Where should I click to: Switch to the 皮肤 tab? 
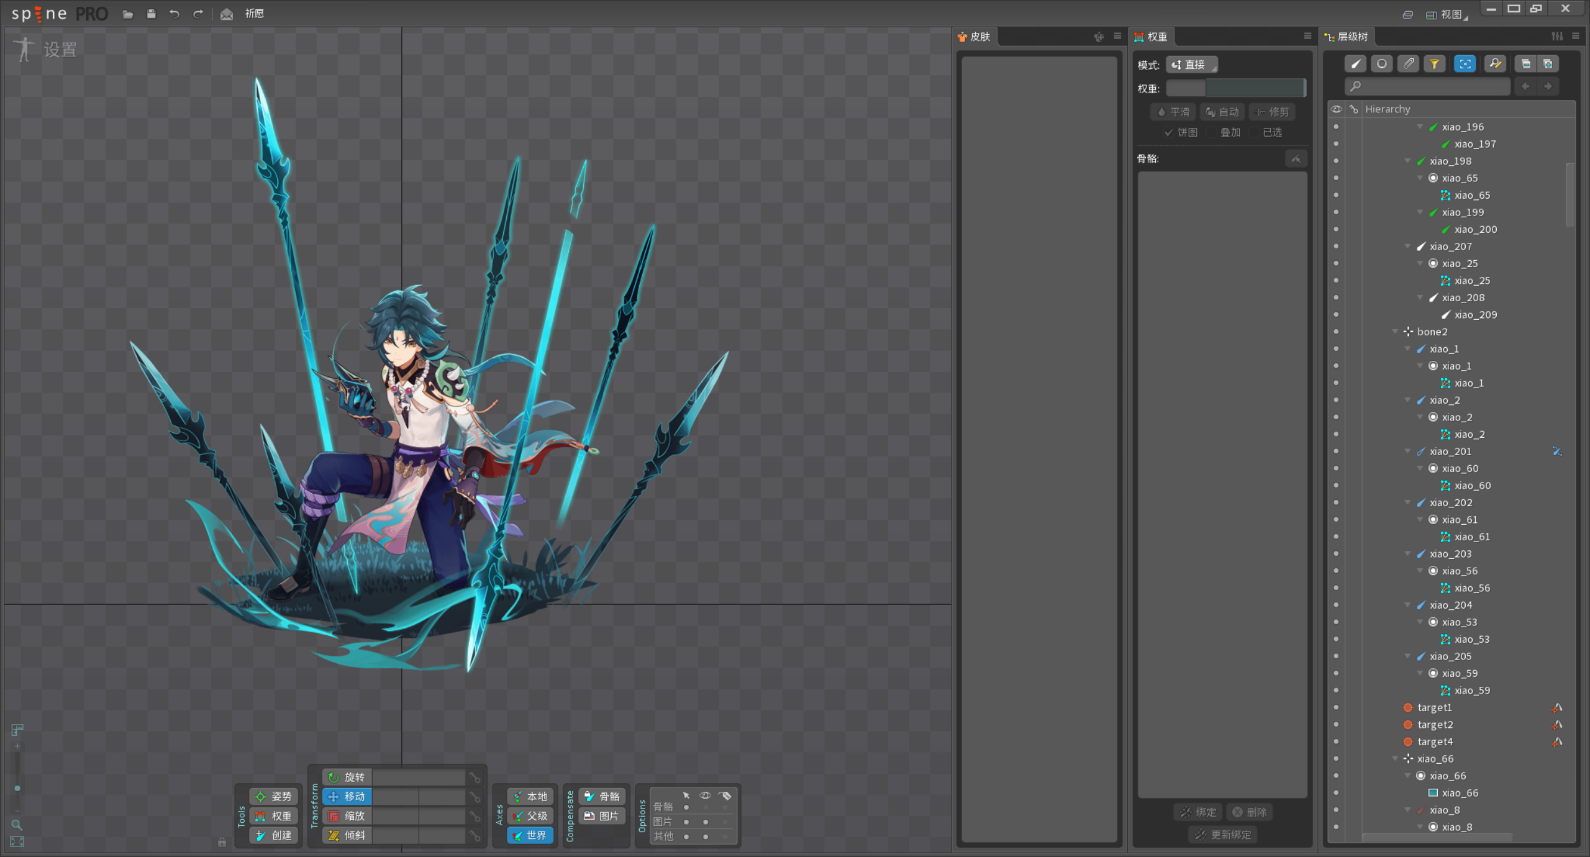tap(974, 37)
